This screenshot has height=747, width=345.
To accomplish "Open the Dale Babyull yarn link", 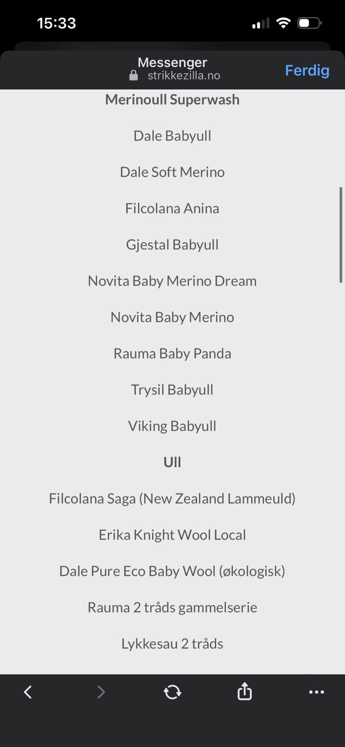I will 172,136.
